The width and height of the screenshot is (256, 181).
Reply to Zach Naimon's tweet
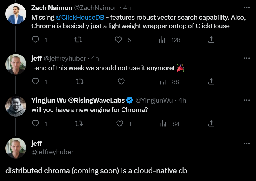[x=35, y=40]
